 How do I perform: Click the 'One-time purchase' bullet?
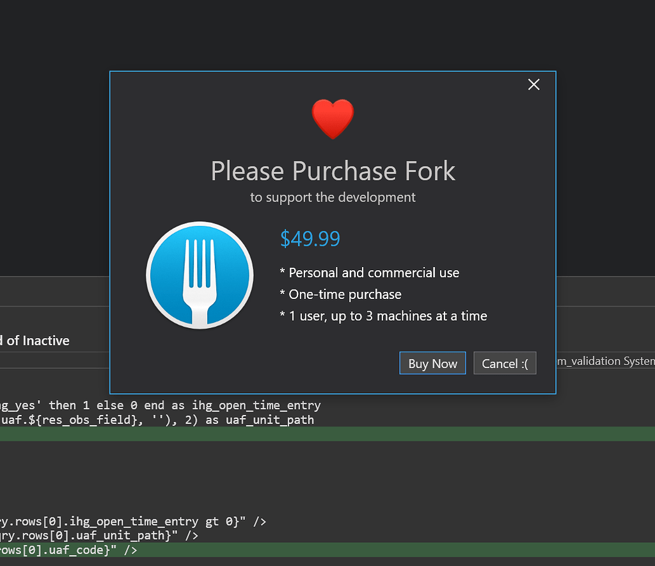click(341, 295)
